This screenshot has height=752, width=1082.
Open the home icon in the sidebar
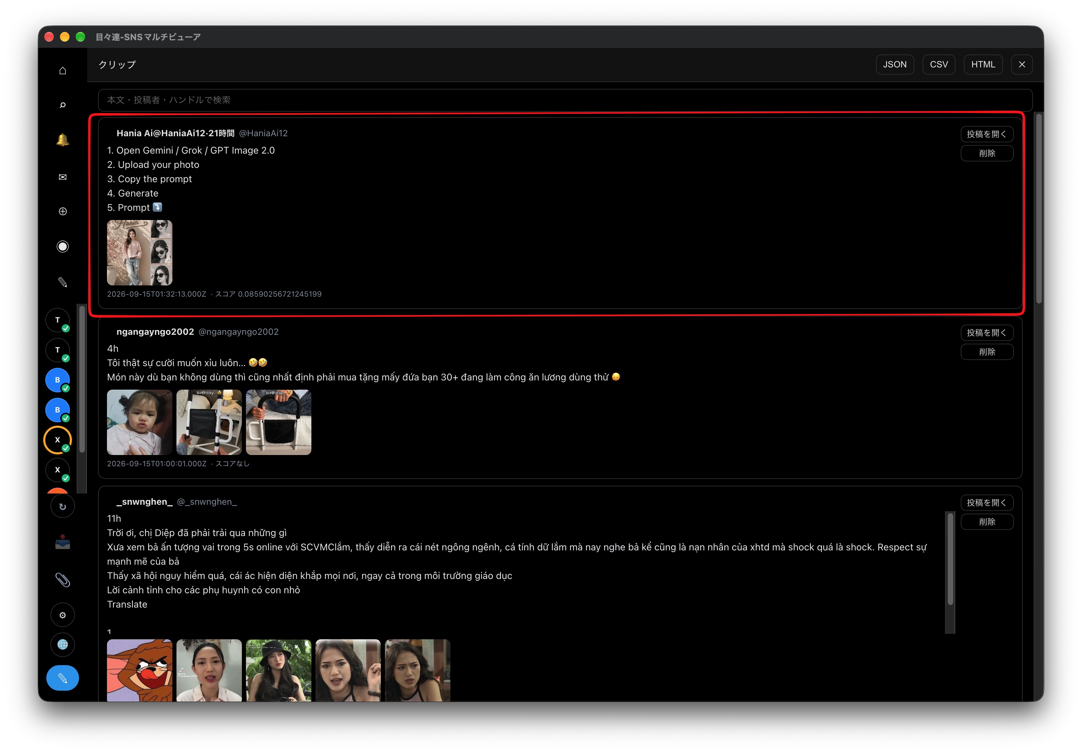tap(63, 71)
